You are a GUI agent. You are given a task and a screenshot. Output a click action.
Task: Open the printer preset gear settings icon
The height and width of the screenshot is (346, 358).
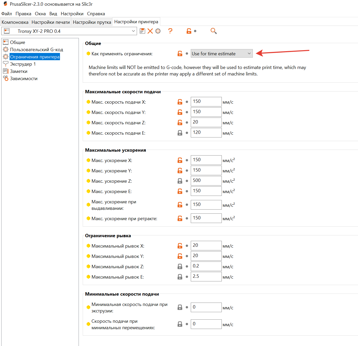point(158,31)
